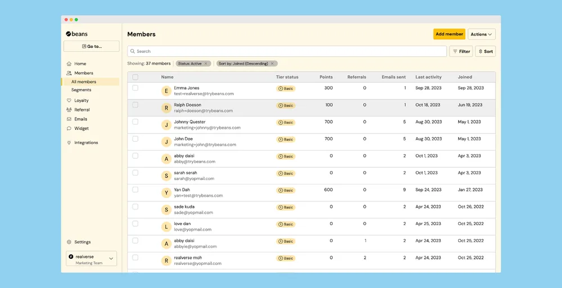Open the Actions dropdown
Viewport: 562px width, 288px height.
[x=482, y=34]
